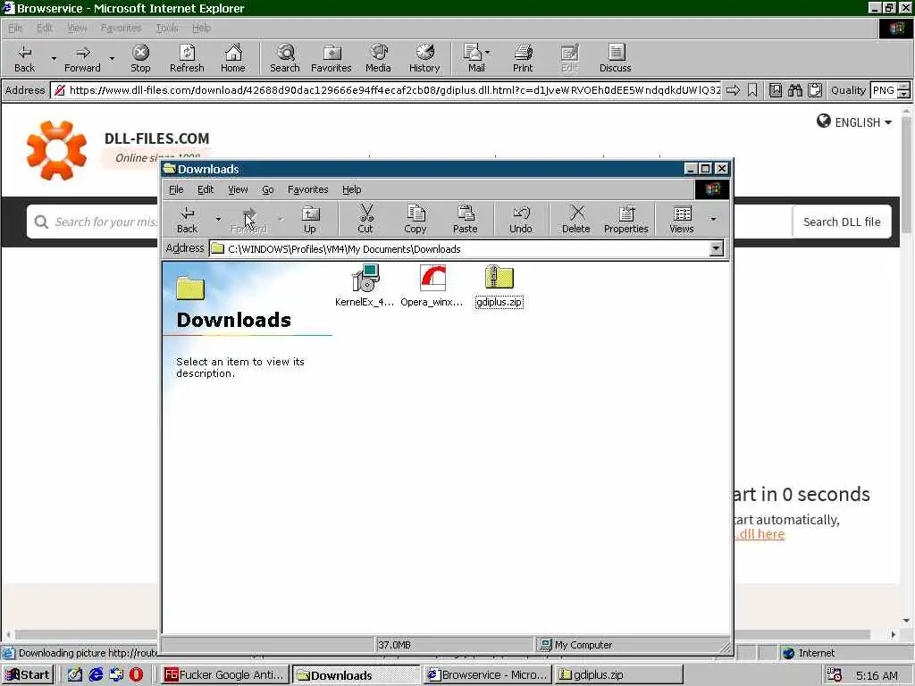Open Forward history dropdown in Internet Explorer
The width and height of the screenshot is (915, 686).
tap(112, 58)
